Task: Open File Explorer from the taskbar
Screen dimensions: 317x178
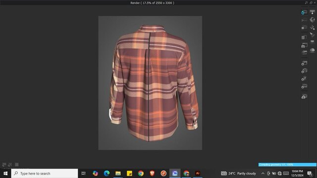Action: [x=118, y=173]
